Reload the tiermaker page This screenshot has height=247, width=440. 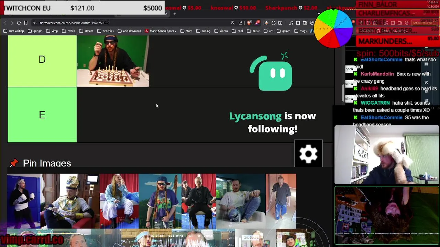[19, 23]
